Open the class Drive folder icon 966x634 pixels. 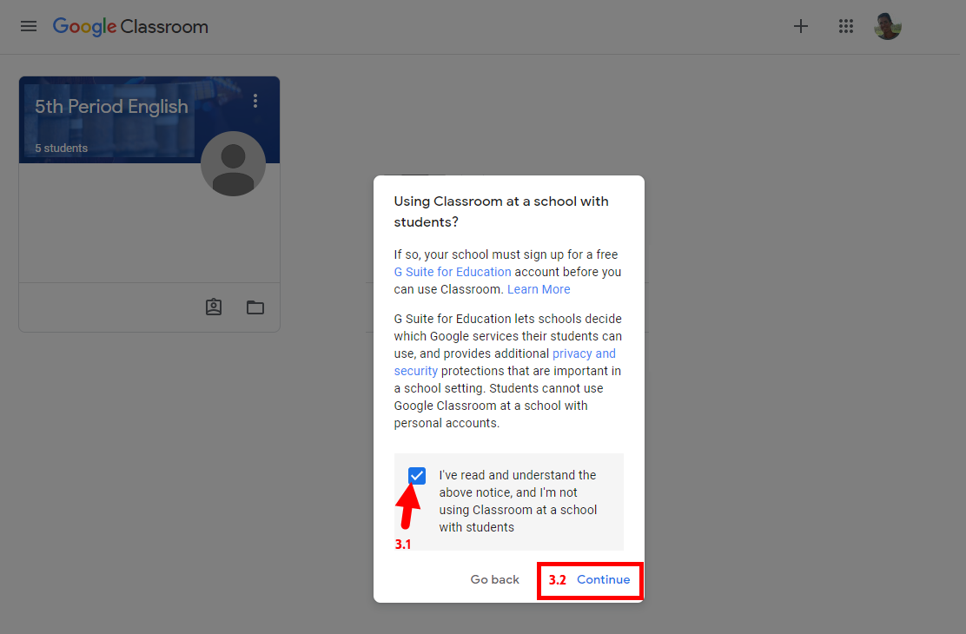click(x=255, y=307)
